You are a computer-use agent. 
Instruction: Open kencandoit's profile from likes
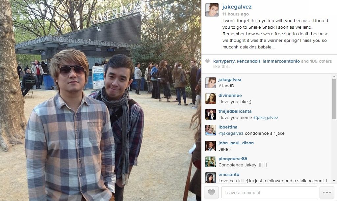tap(248, 61)
